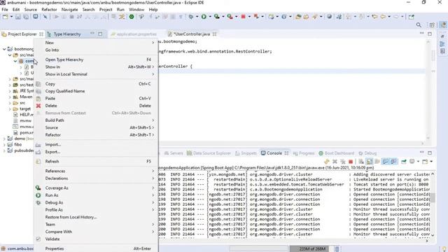Open the Refactor menu in menu bar

(49, 9)
